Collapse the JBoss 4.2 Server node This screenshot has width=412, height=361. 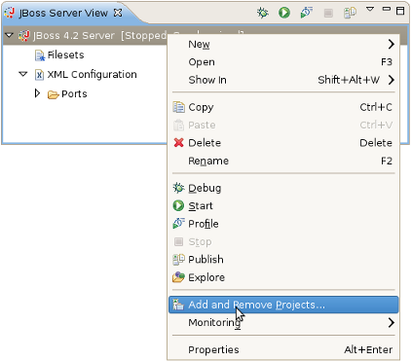click(10, 35)
